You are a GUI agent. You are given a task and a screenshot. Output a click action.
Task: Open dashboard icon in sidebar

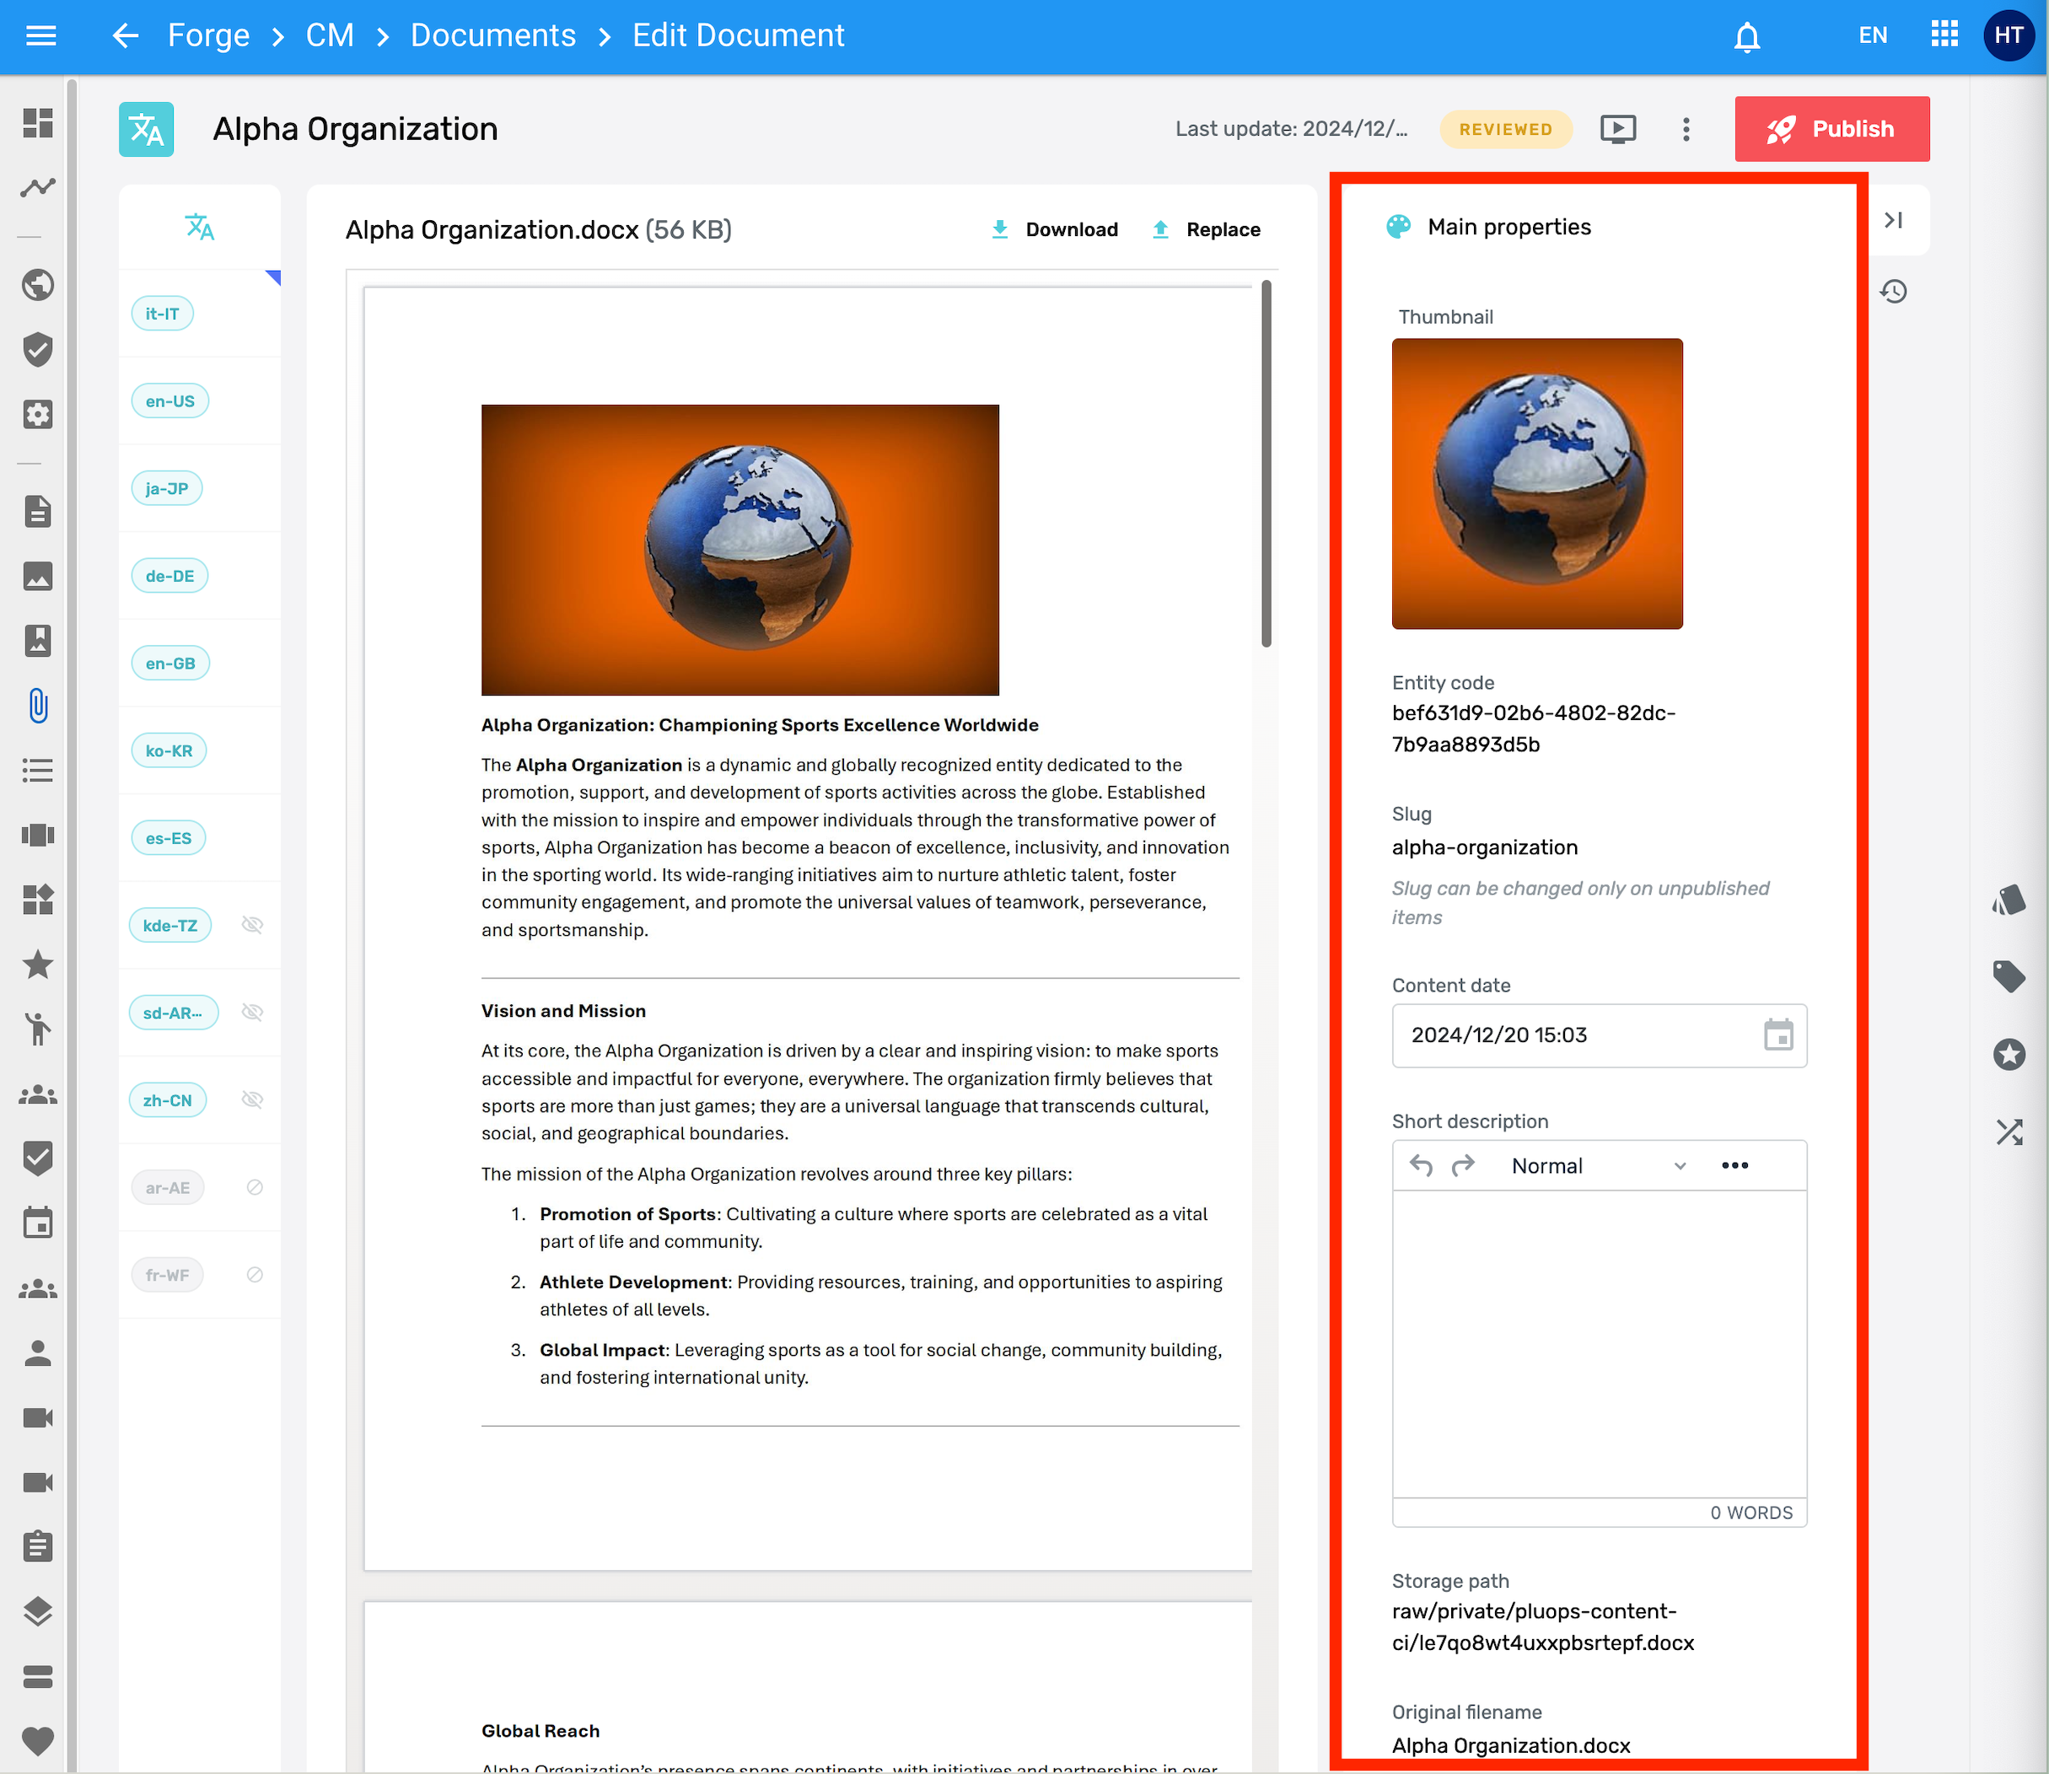pyautogui.click(x=38, y=123)
